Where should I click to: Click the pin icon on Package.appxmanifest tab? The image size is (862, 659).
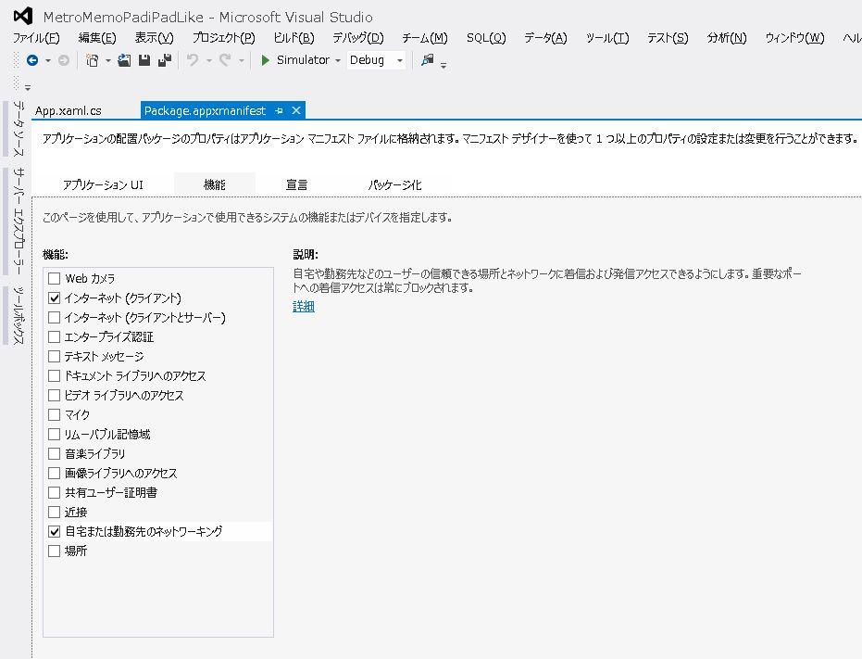(x=279, y=110)
